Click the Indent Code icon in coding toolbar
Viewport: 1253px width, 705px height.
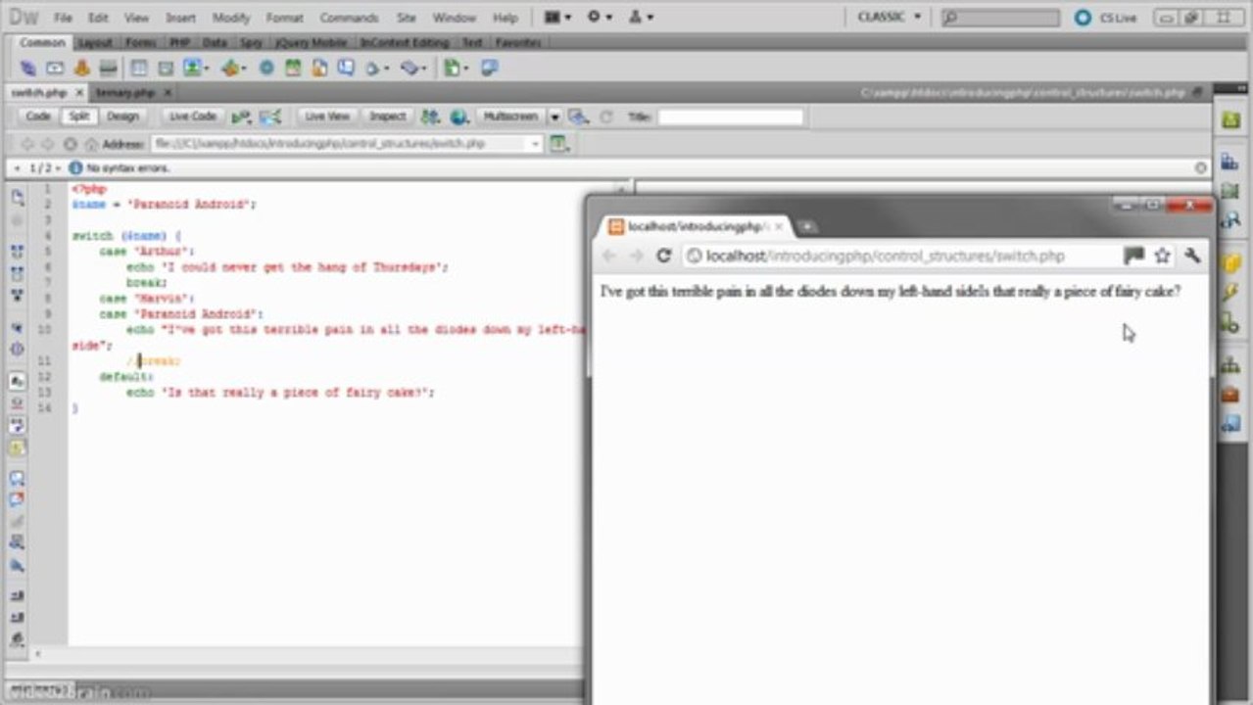click(18, 595)
